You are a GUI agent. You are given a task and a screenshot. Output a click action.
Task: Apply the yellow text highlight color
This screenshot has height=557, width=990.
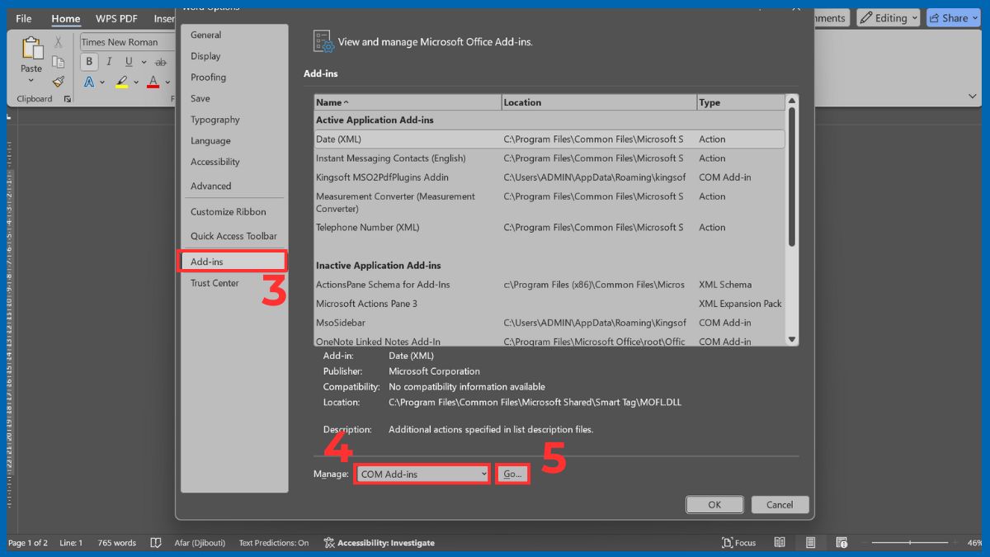[x=122, y=82]
